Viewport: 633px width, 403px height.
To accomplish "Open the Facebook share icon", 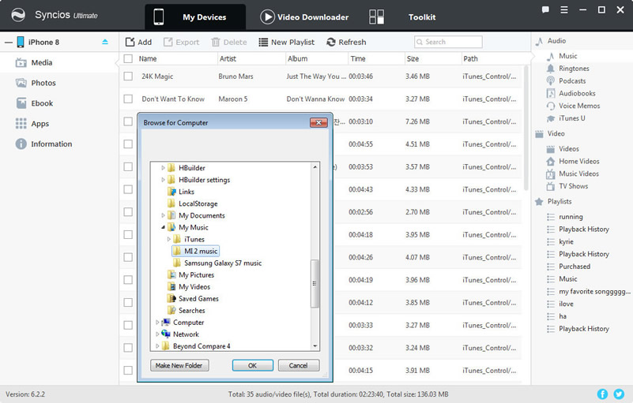I will click(602, 394).
